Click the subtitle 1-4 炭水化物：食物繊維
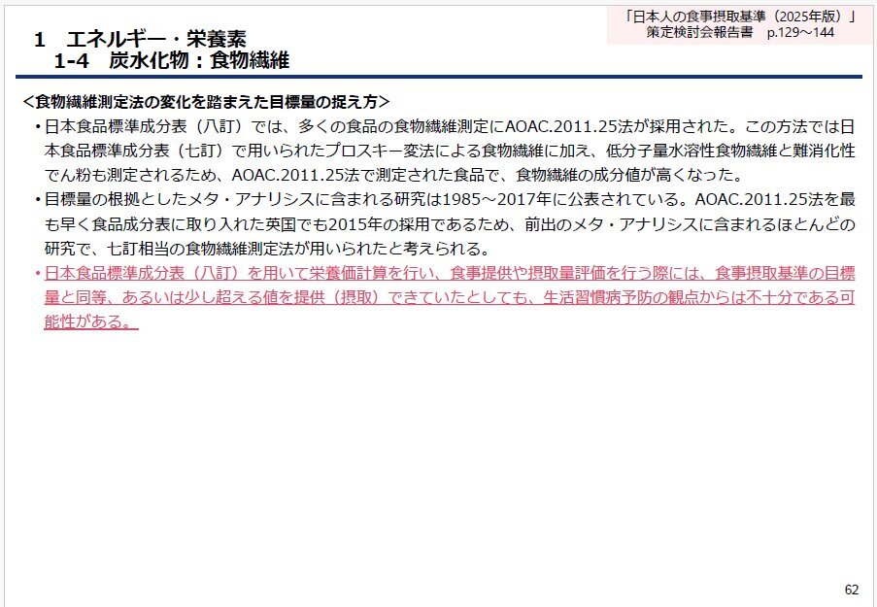 pos(172,60)
